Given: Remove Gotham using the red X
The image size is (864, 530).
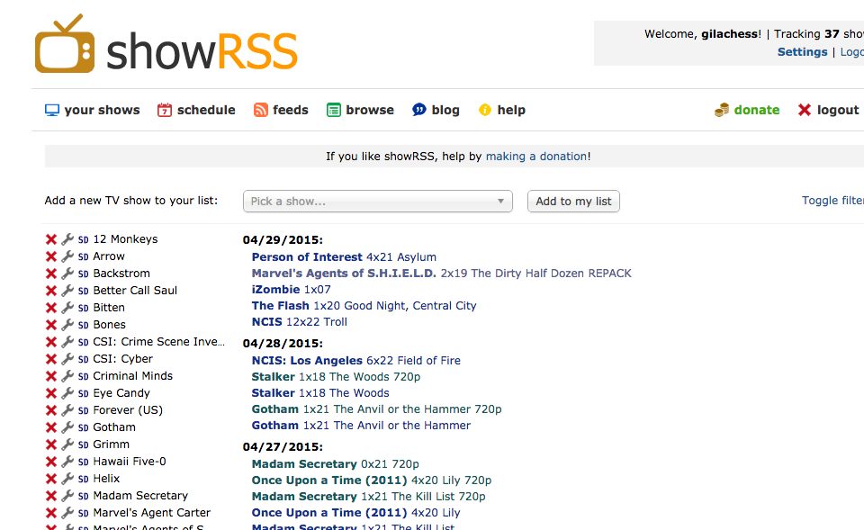Looking at the screenshot, I should coord(51,427).
